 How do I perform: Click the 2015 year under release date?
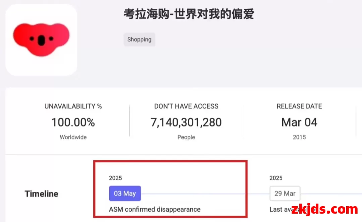click(x=299, y=137)
